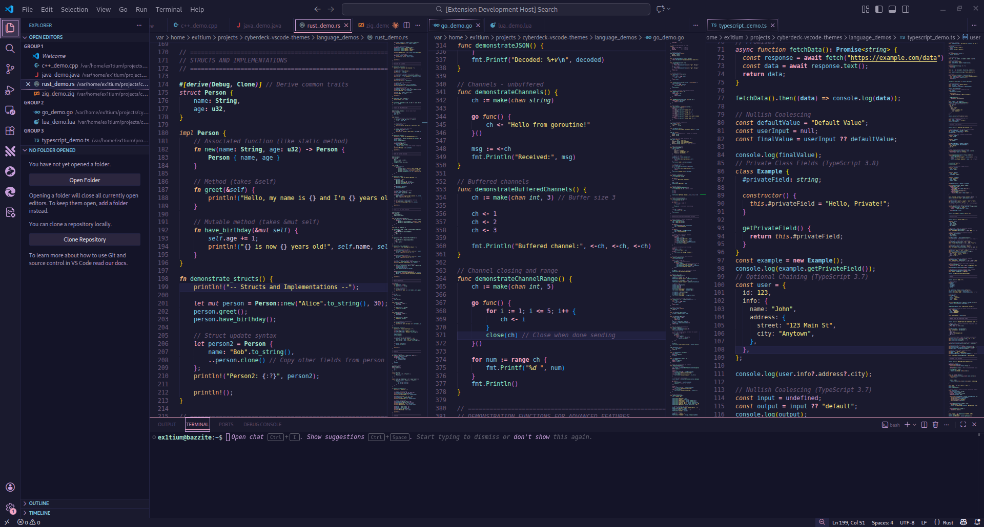The image size is (984, 527).
Task: Open the Terminal menu
Action: click(168, 9)
